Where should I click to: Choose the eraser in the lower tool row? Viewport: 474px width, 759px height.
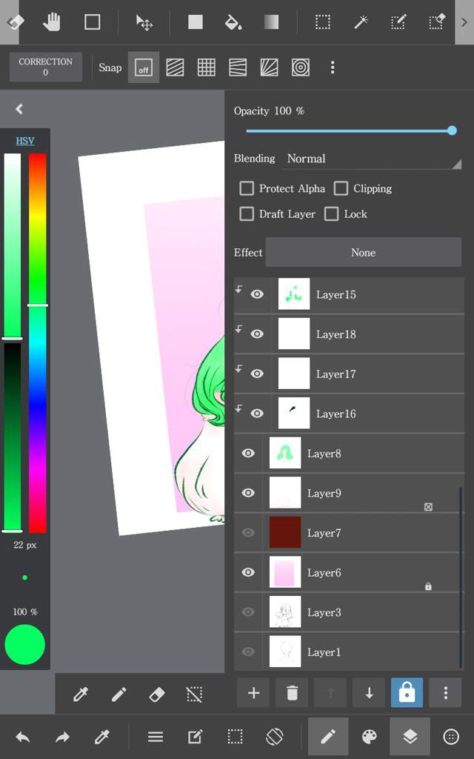(x=157, y=695)
